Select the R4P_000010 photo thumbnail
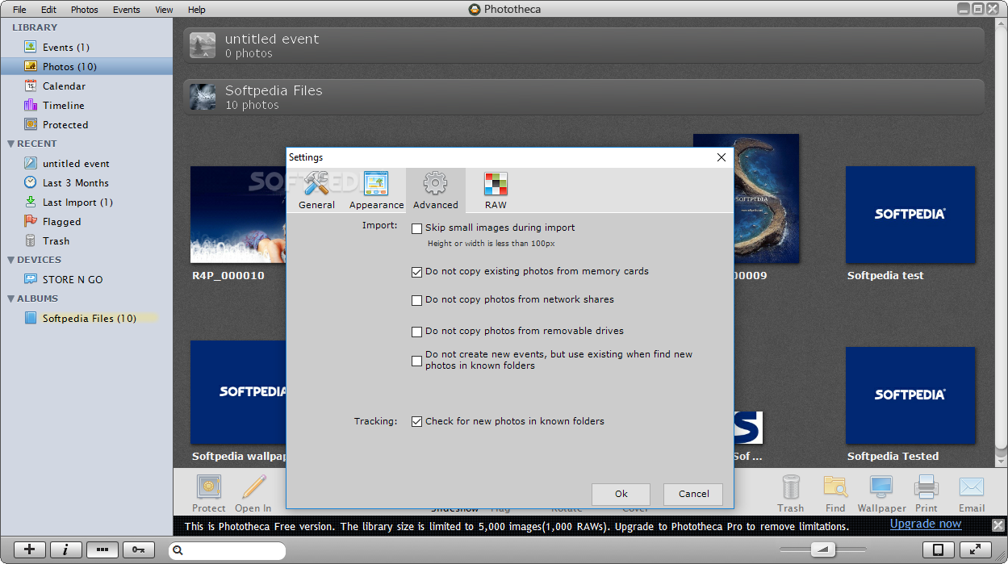Image resolution: width=1008 pixels, height=564 pixels. 238,215
